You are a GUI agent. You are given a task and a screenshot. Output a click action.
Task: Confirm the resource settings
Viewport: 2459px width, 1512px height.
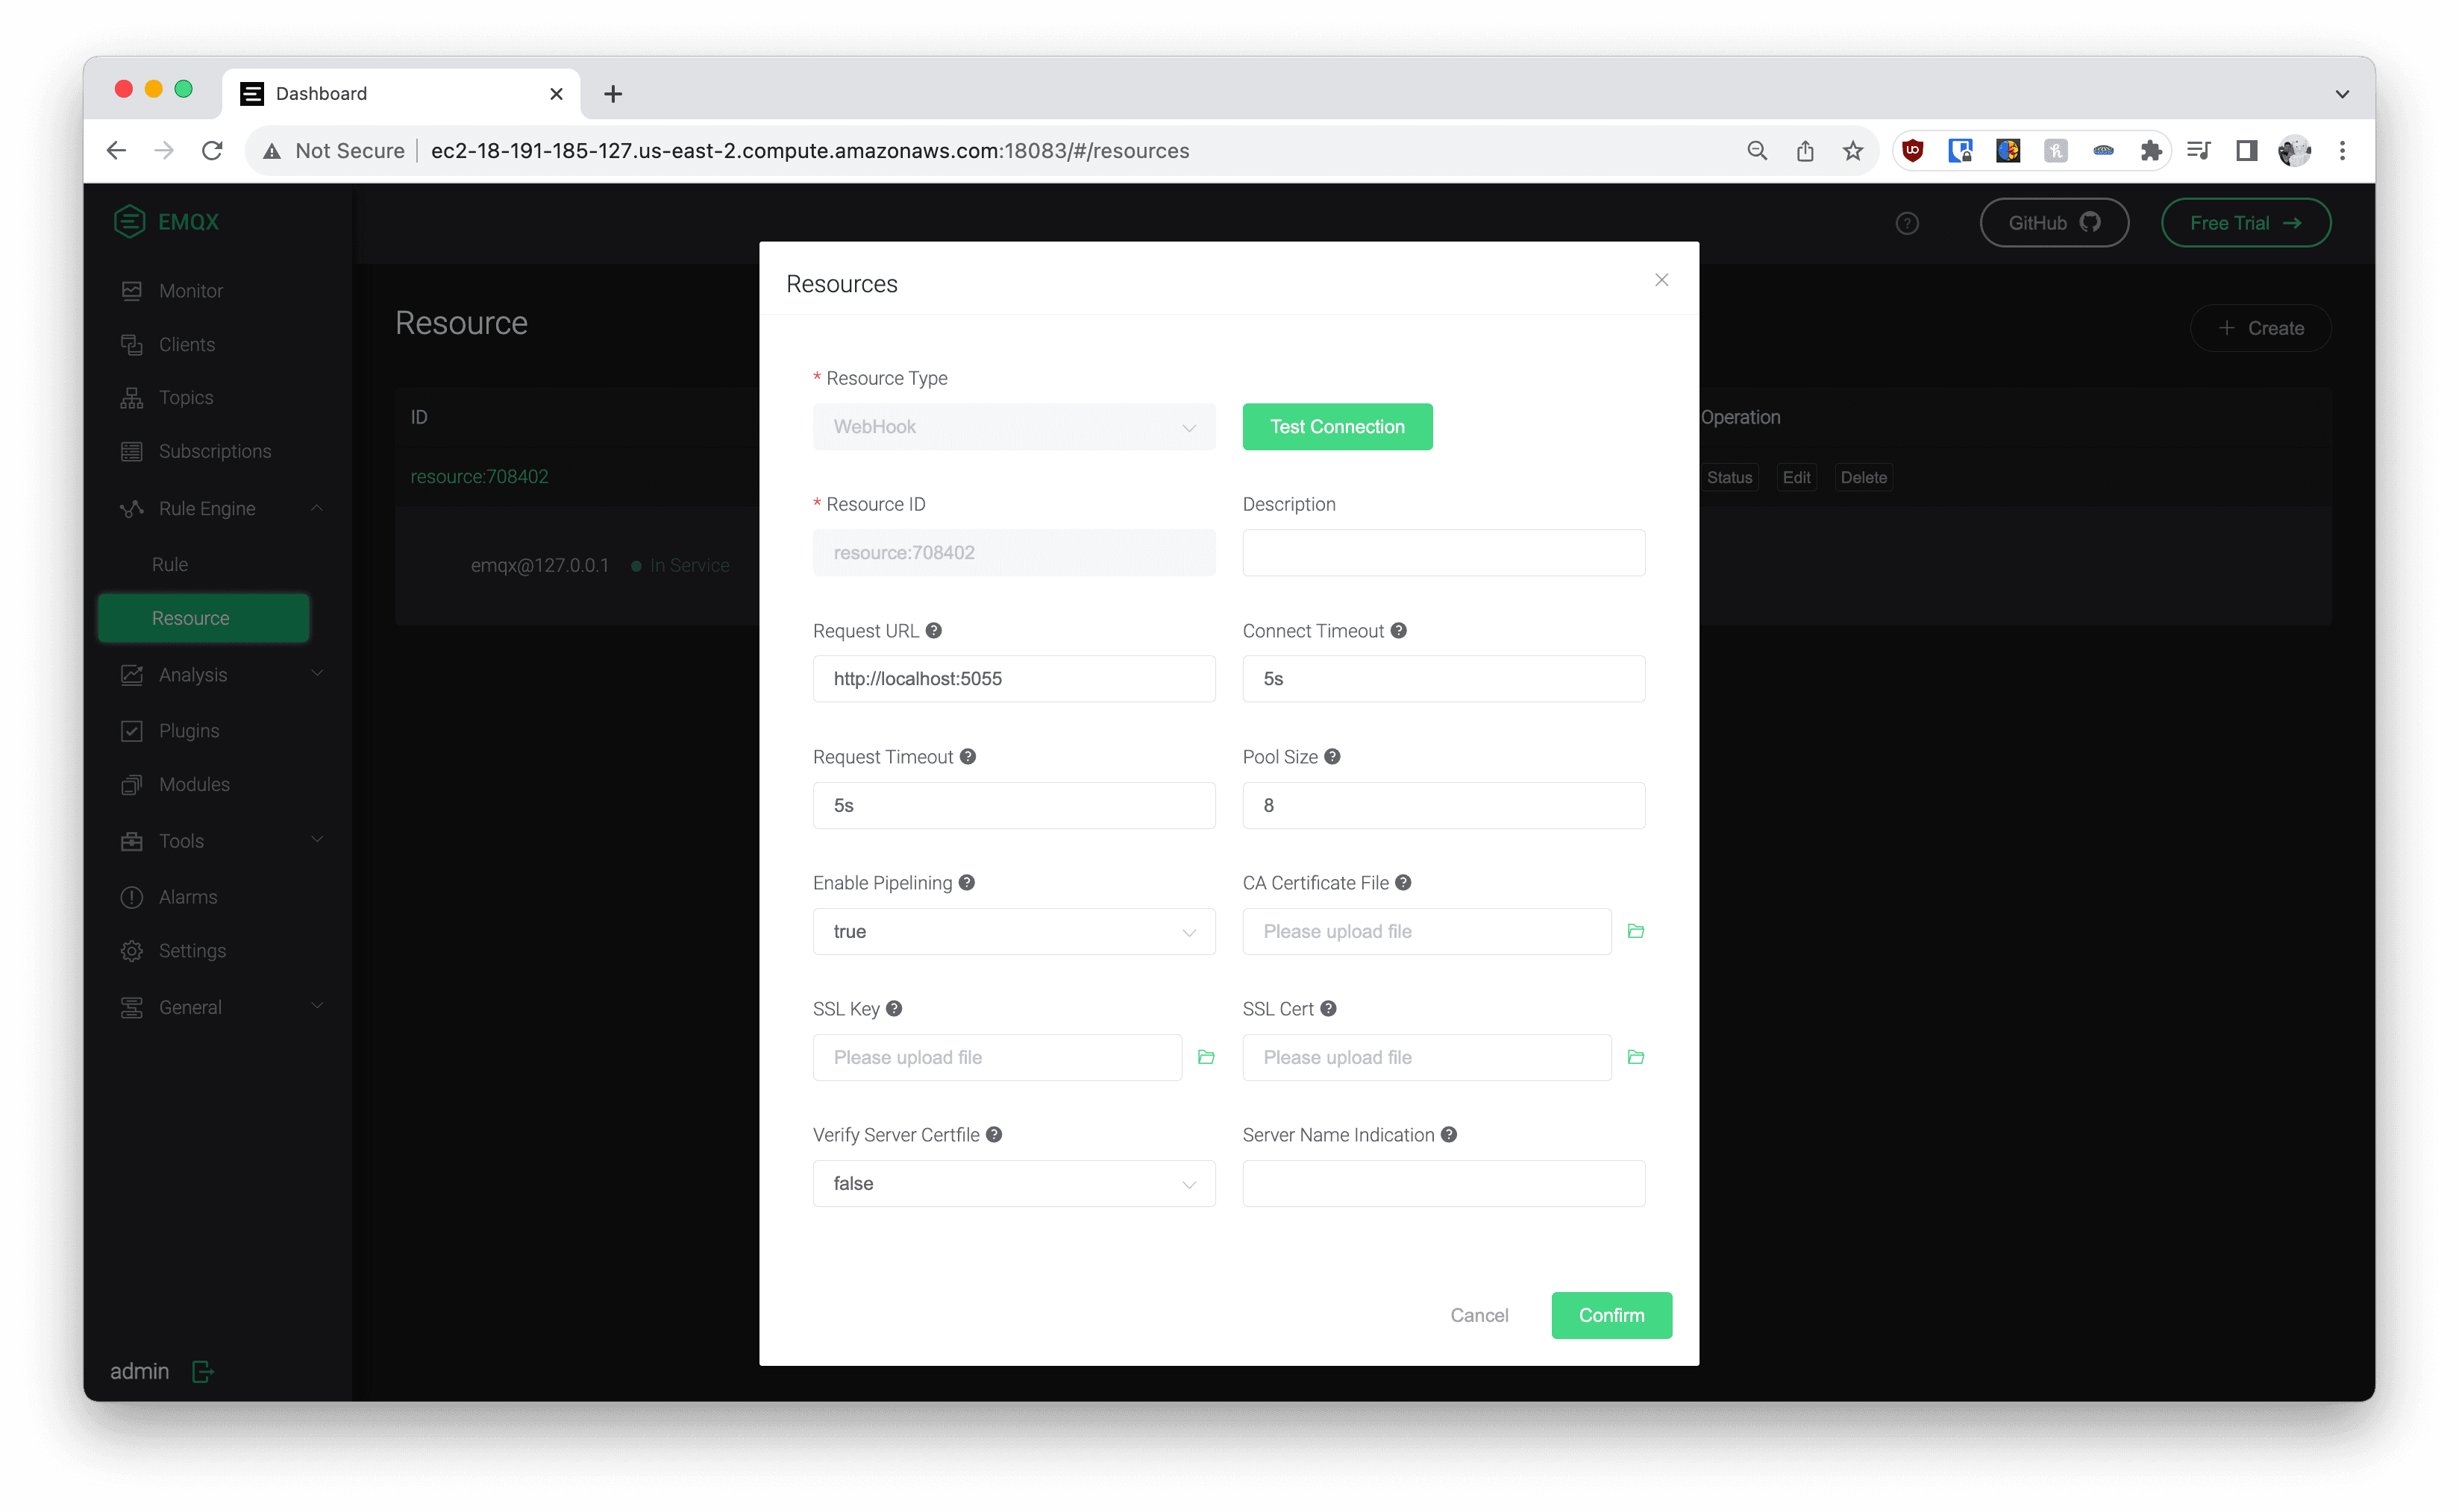1611,1314
